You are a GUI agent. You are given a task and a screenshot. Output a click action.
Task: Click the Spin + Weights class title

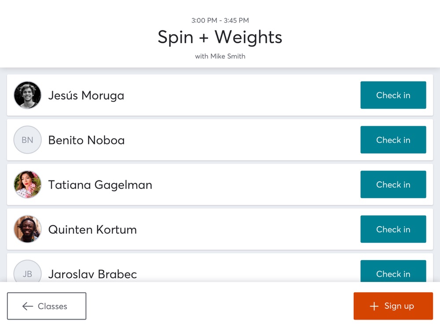(220, 37)
